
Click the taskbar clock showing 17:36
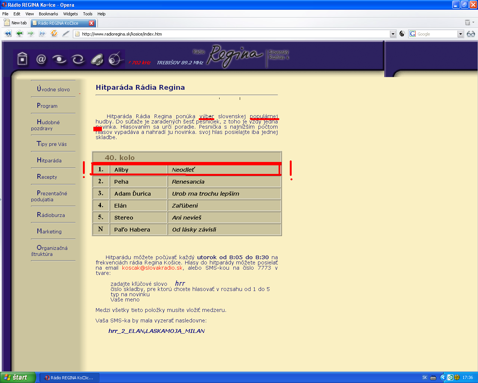point(468,377)
